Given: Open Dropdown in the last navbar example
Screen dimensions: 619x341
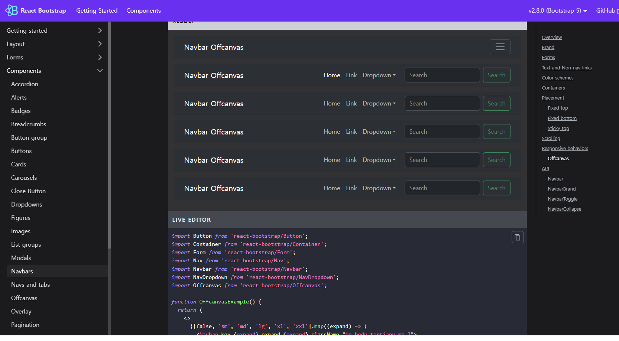Looking at the screenshot, I should click(379, 188).
